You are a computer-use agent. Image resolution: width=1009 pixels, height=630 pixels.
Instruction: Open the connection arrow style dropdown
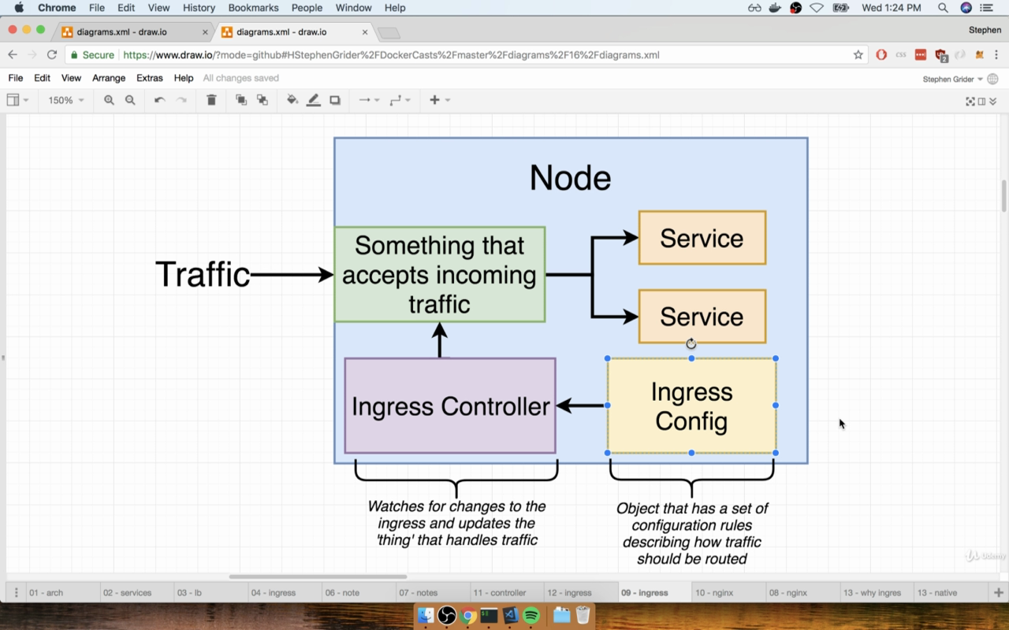369,100
